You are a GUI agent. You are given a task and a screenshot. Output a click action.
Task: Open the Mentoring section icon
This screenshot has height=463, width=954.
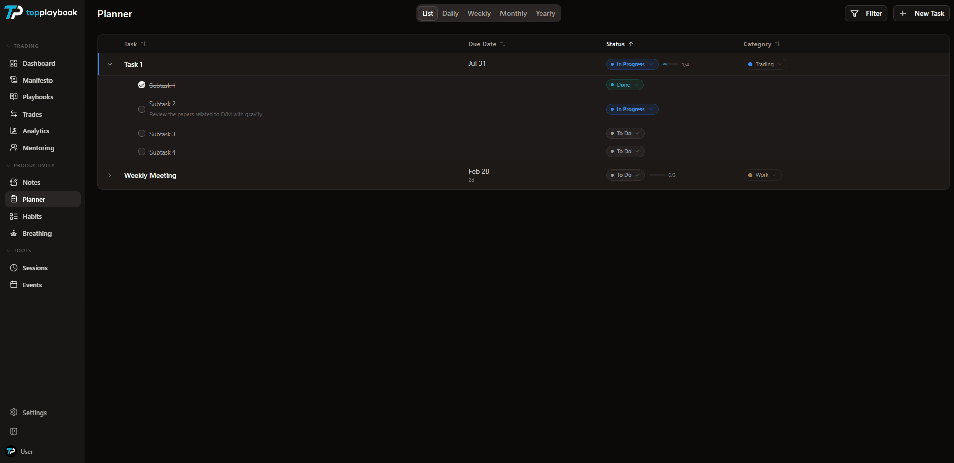point(14,148)
